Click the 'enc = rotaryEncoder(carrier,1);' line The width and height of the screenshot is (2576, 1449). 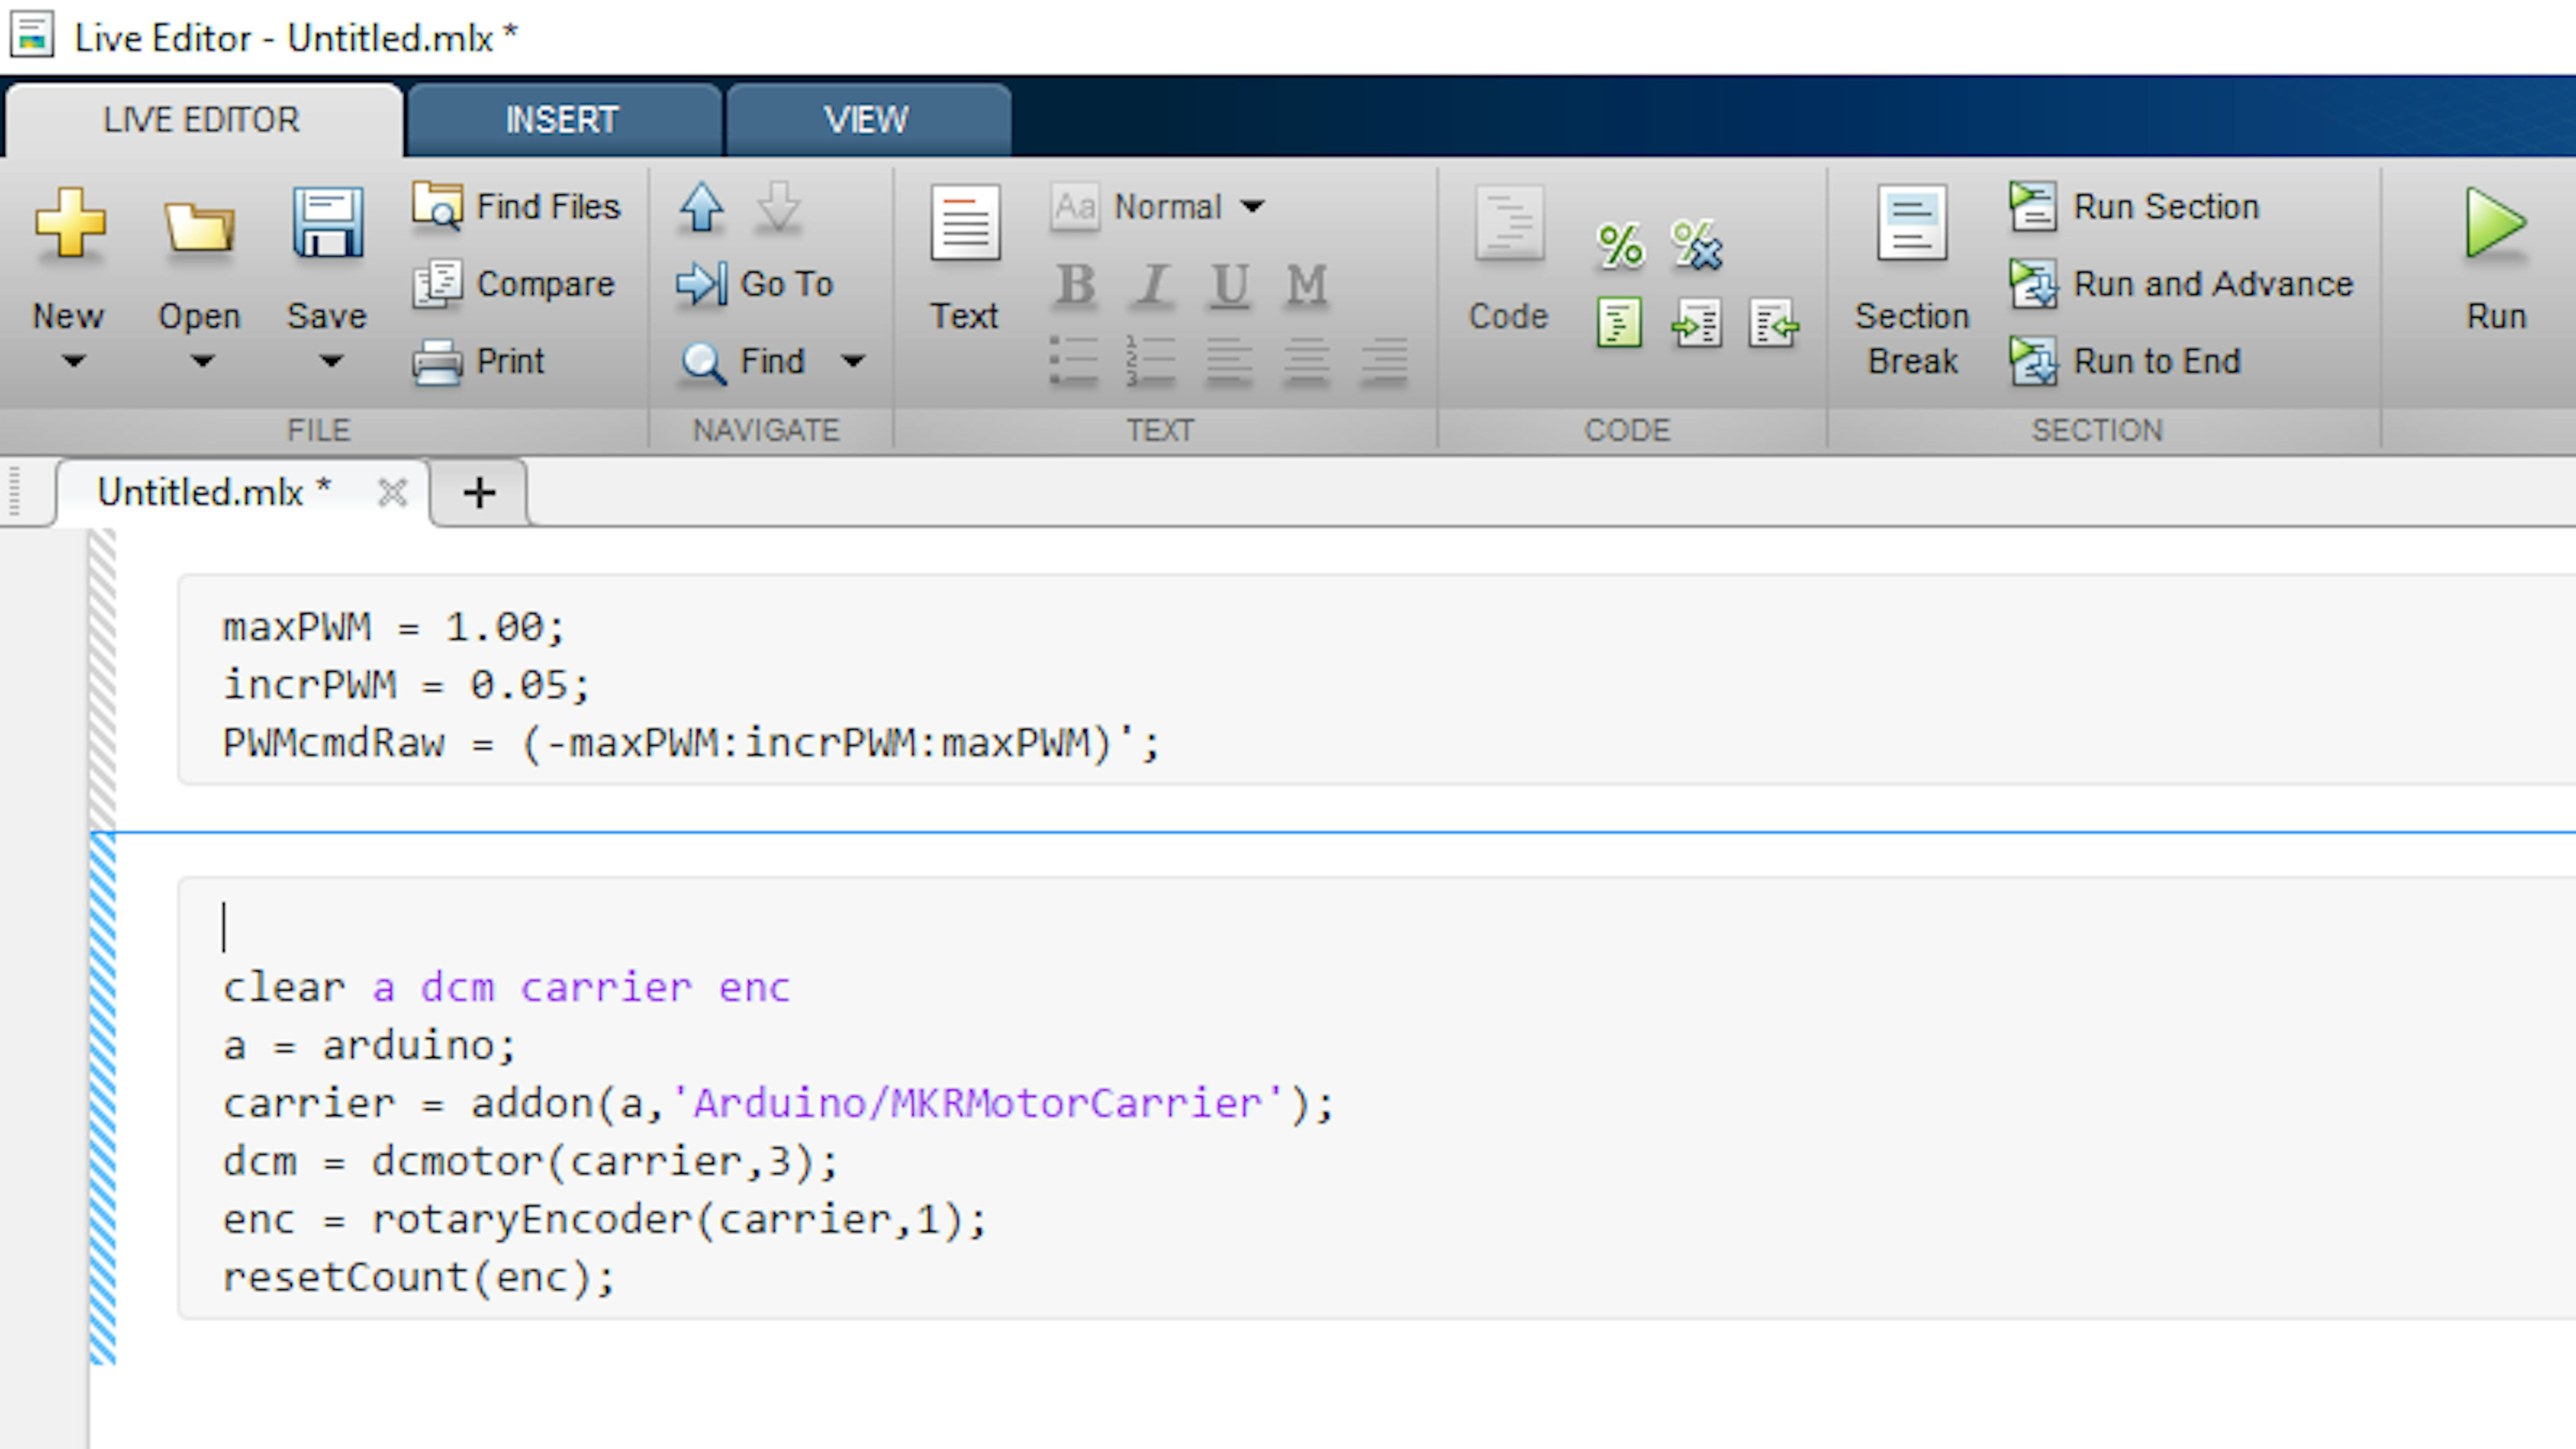click(604, 1220)
